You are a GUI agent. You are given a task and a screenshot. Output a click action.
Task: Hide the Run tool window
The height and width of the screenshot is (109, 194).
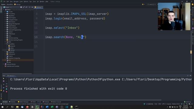(190, 76)
